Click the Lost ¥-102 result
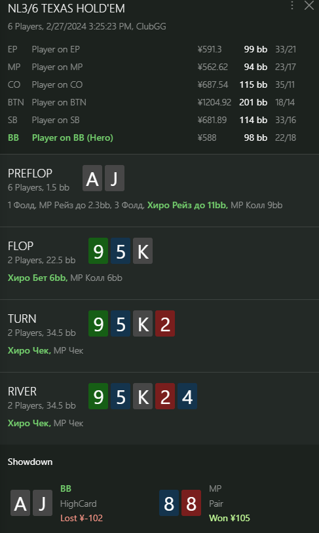The height and width of the screenshot is (533, 319). click(x=82, y=518)
